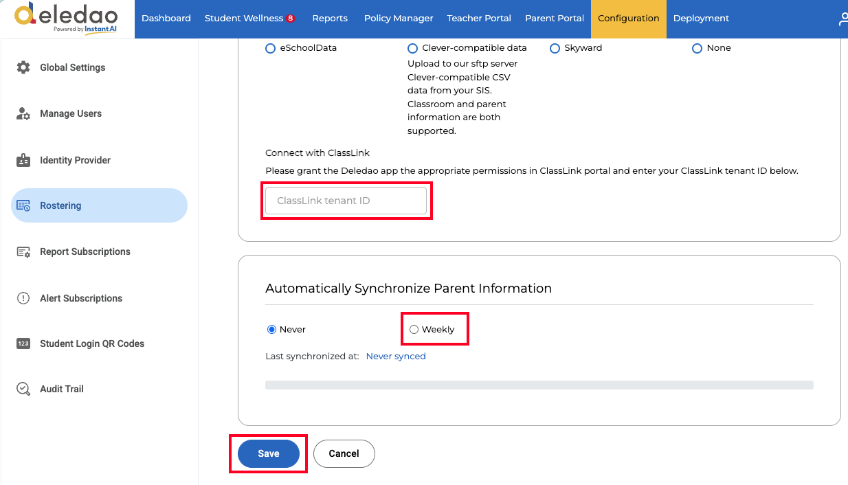The width and height of the screenshot is (848, 485).
Task: Open the Configuration tab
Action: [629, 19]
